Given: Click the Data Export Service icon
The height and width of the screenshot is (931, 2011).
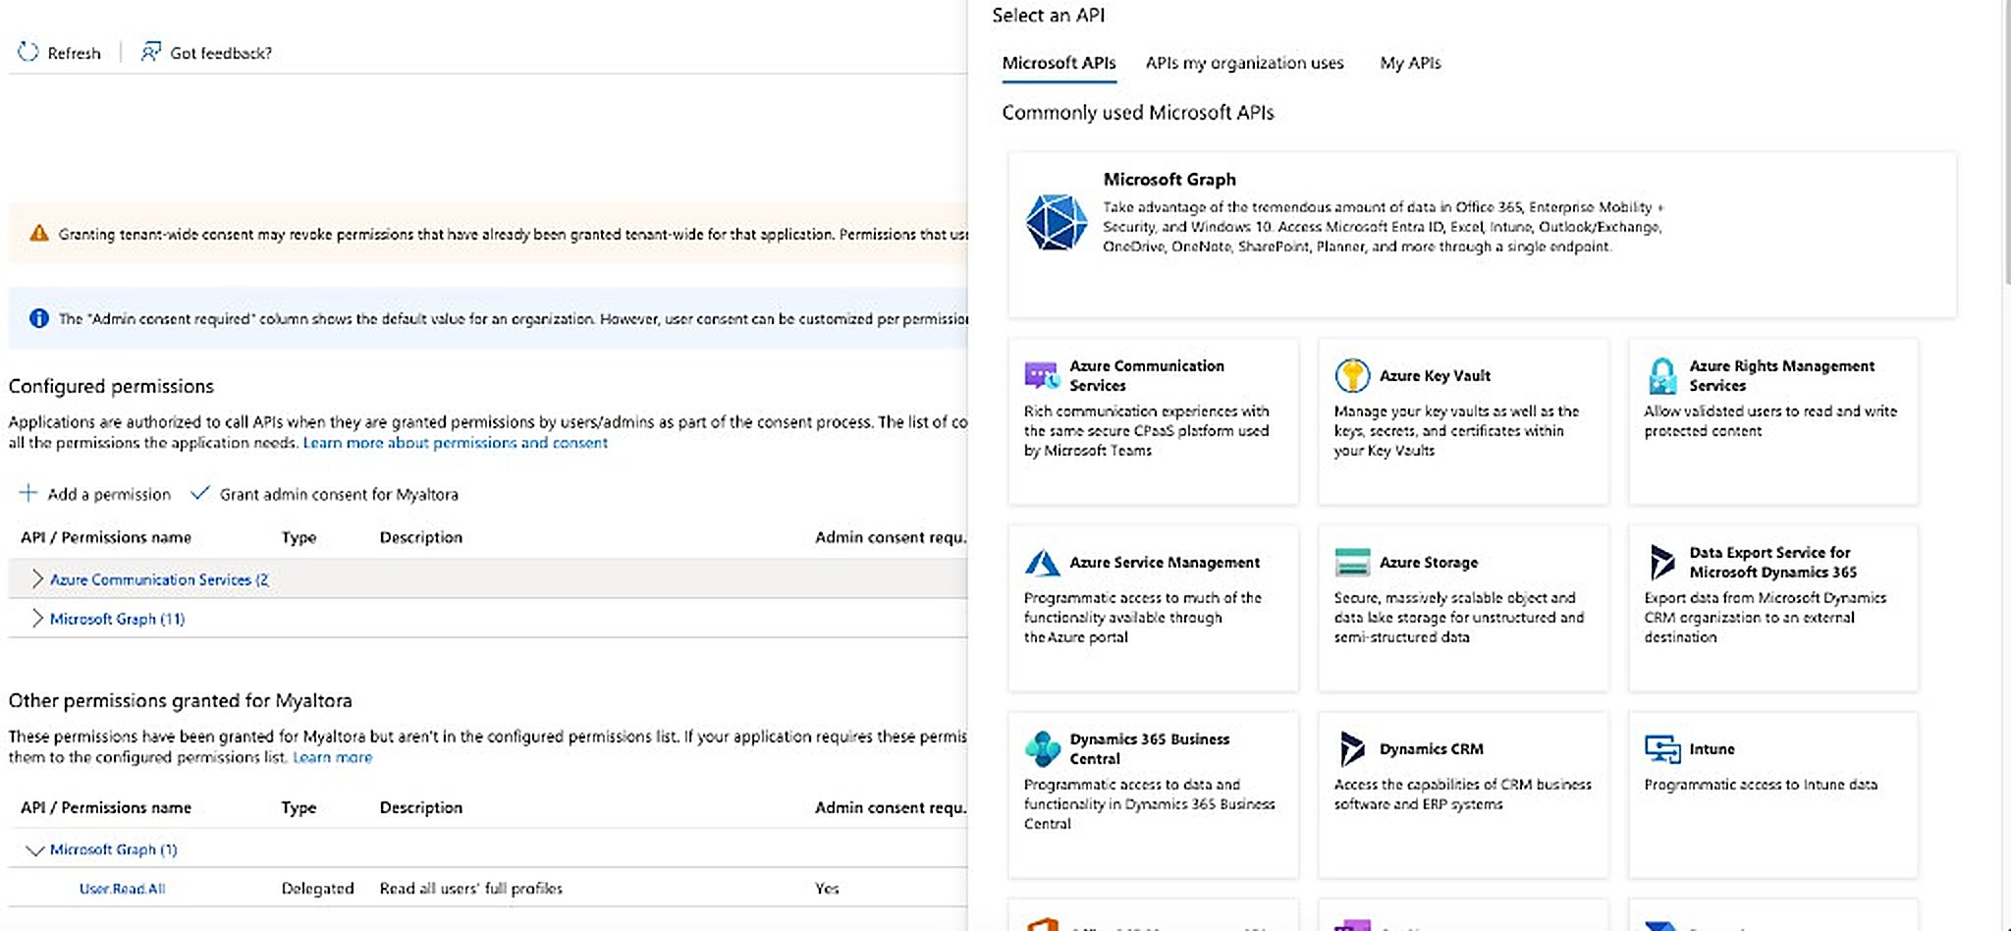Looking at the screenshot, I should point(1662,563).
